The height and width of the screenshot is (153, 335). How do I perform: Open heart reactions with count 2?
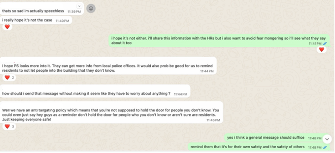point(9,78)
